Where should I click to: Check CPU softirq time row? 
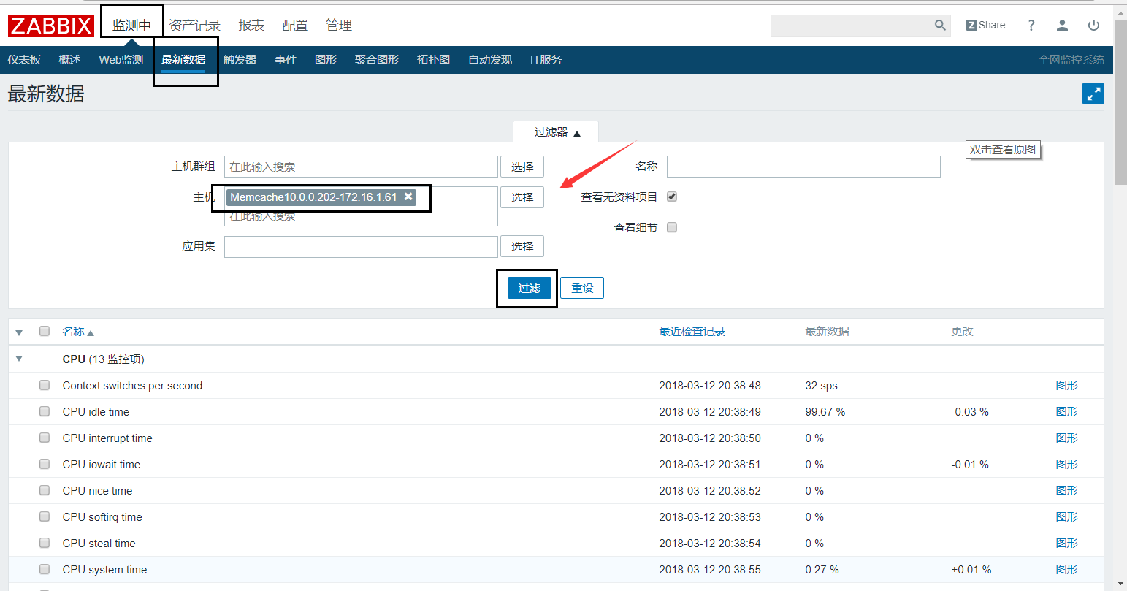point(45,516)
